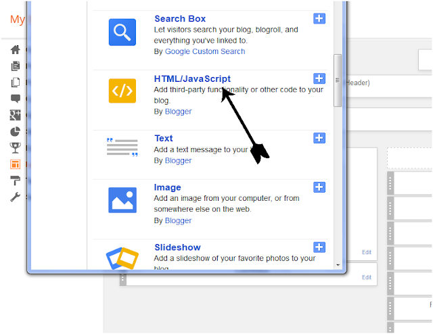This screenshot has width=433, height=334.
Task: Open the Posts icon in the sidebar
Action: pos(16,66)
